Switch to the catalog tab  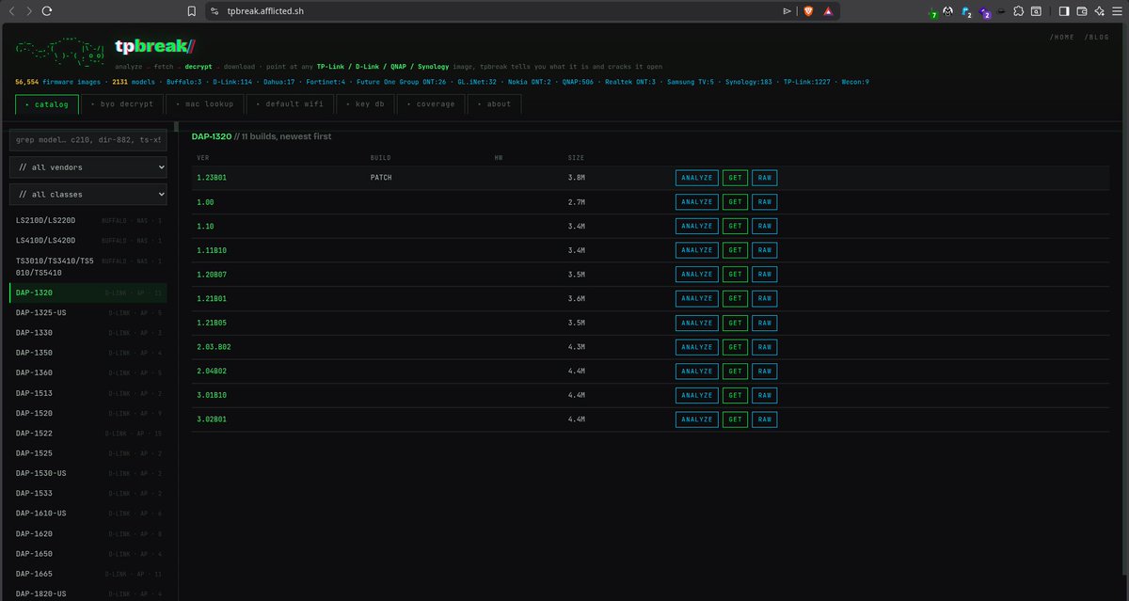click(47, 103)
